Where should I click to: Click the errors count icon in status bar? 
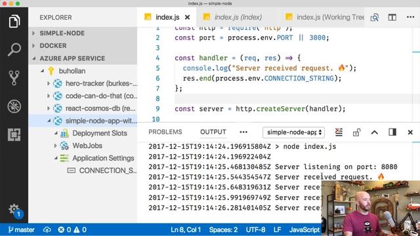tap(61, 229)
